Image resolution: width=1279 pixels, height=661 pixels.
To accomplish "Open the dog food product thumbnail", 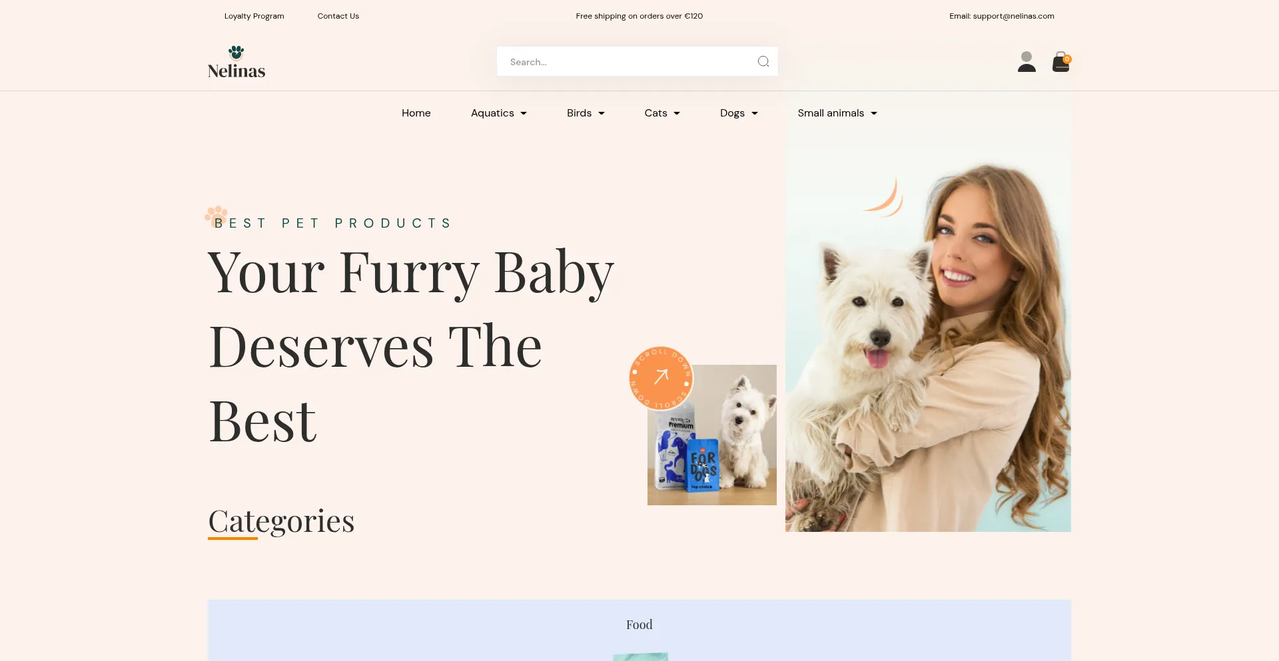I will tap(712, 435).
